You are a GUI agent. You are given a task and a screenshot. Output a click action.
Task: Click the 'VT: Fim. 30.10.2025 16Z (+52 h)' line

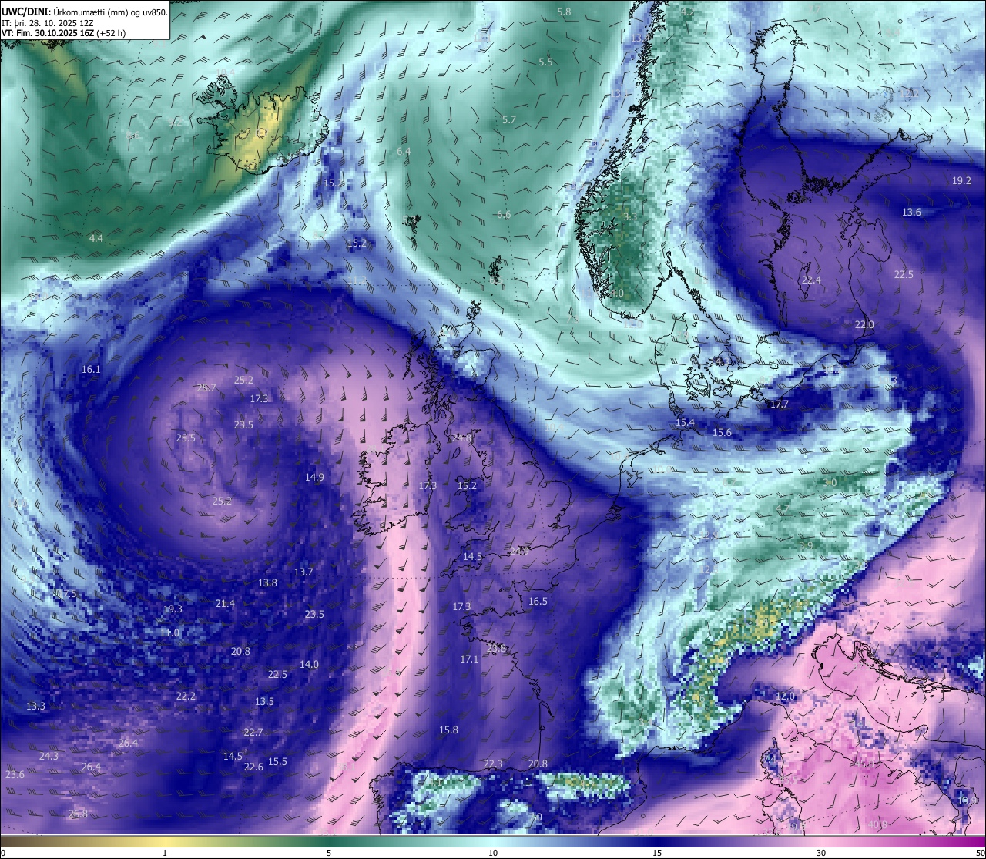coord(63,33)
